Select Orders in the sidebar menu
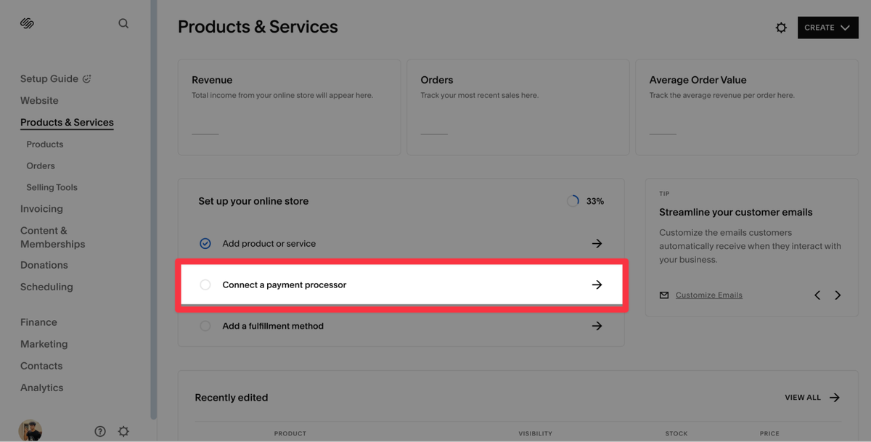871x442 pixels. pos(40,165)
